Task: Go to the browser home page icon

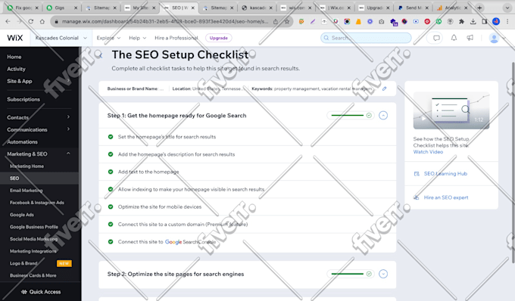Action: (42, 21)
